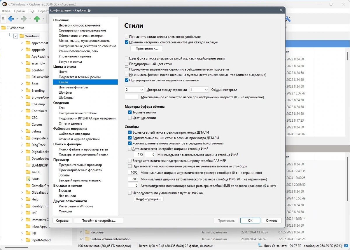Uncheck 'Помнить настройки списка элементов для каждой вкладки'

127,42
